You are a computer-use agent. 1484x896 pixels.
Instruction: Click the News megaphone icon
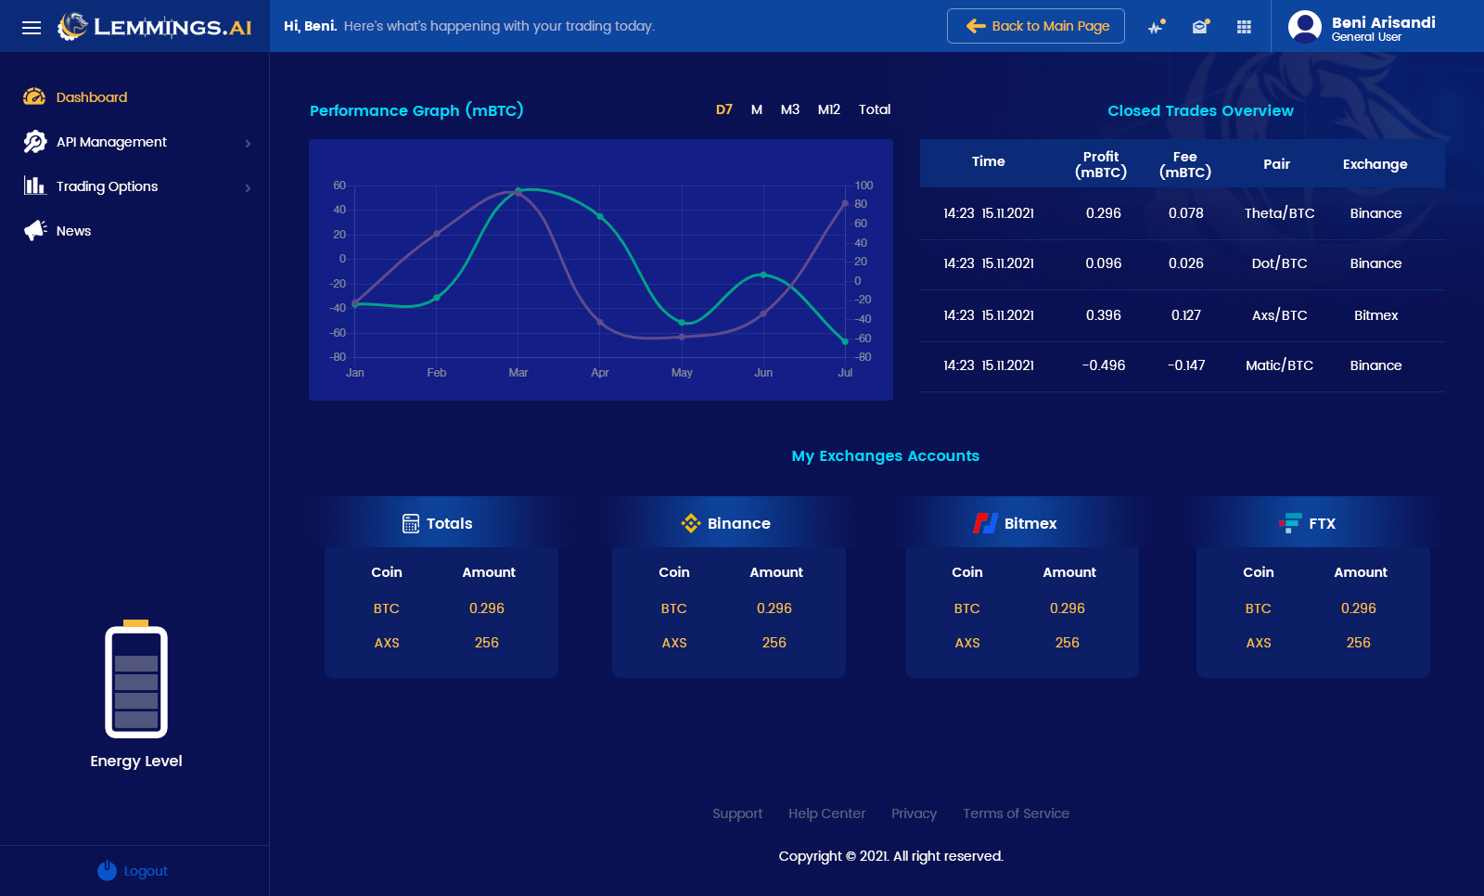[x=35, y=230]
